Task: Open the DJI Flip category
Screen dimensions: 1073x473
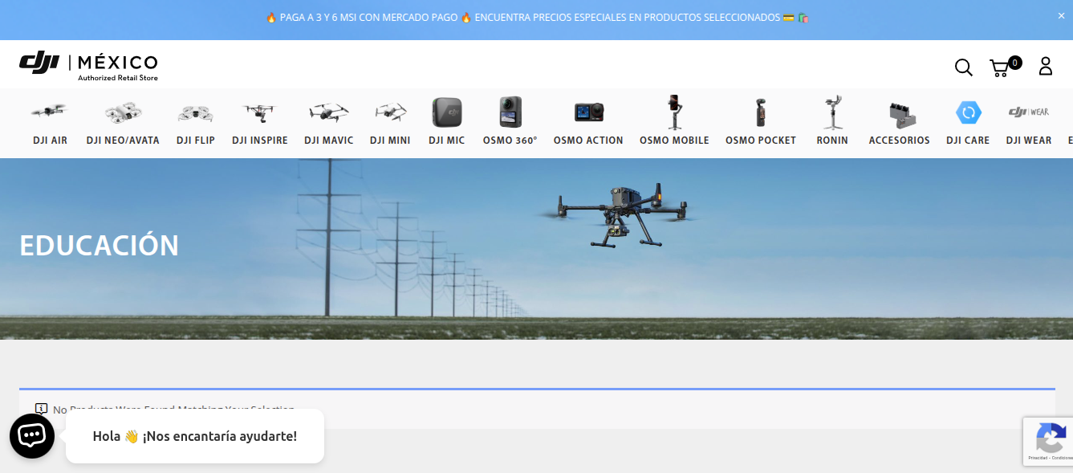Action: click(196, 140)
